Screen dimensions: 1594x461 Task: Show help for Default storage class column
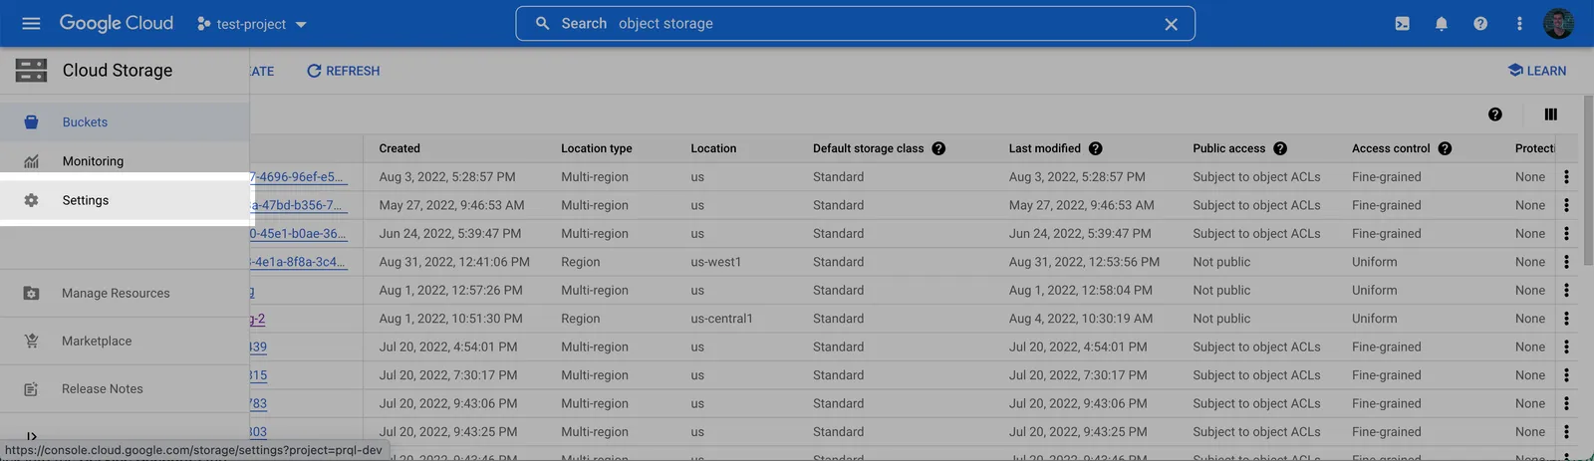[938, 148]
